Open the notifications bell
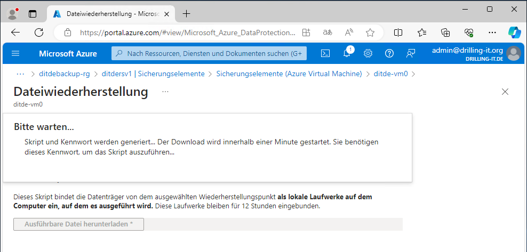Viewport: 527px width, 252px height. click(x=347, y=53)
